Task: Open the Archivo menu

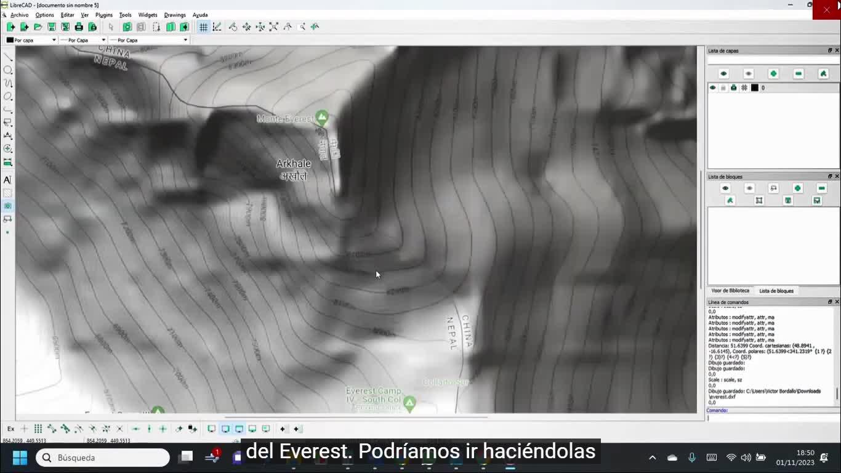Action: tap(19, 15)
